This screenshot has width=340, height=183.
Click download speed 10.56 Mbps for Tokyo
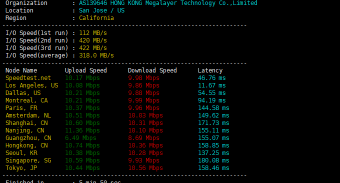[x=145, y=168]
